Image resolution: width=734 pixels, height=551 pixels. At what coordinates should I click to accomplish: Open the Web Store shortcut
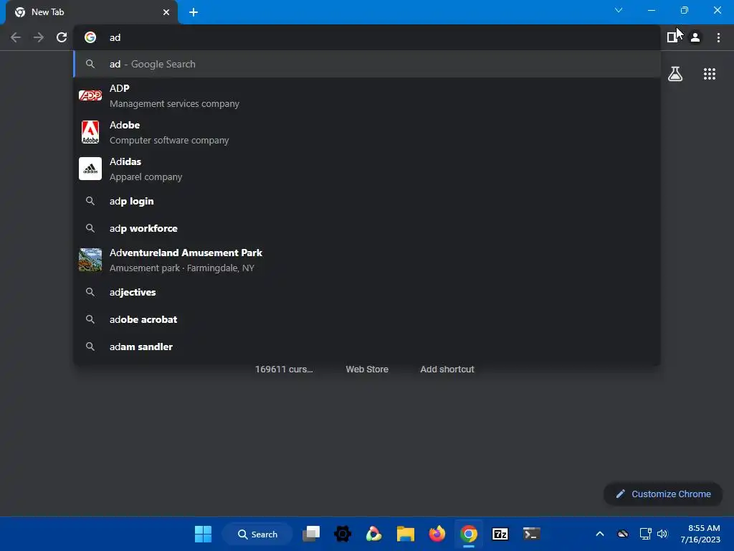click(x=367, y=369)
